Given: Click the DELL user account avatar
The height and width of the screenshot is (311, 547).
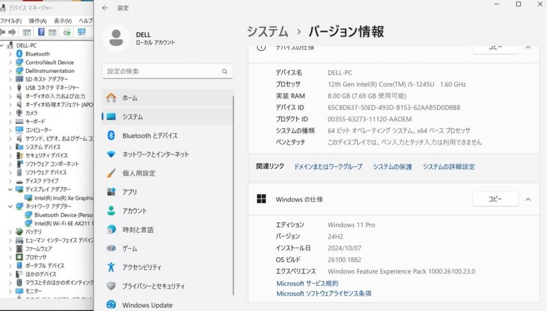Looking at the screenshot, I should [x=116, y=38].
